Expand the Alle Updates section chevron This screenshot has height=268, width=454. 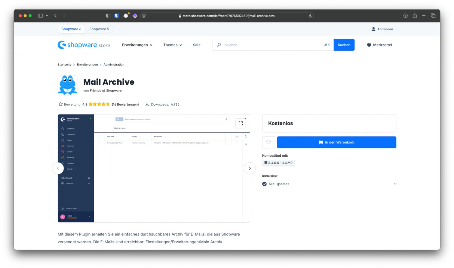[x=395, y=184]
